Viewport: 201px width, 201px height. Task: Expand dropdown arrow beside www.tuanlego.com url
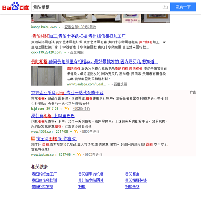(x=109, y=84)
